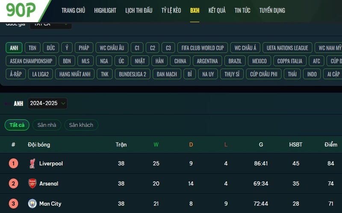Click Liverpool's 86:41 goals cell
342x213 pixels.
pos(261,164)
